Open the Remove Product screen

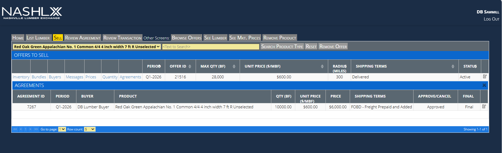pos(279,38)
